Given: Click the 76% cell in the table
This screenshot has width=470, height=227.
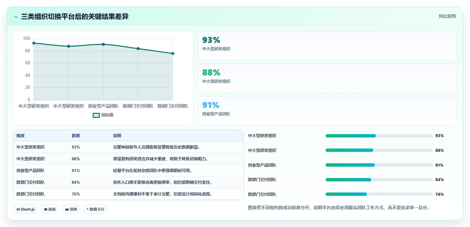Looking at the screenshot, I should (76, 194).
